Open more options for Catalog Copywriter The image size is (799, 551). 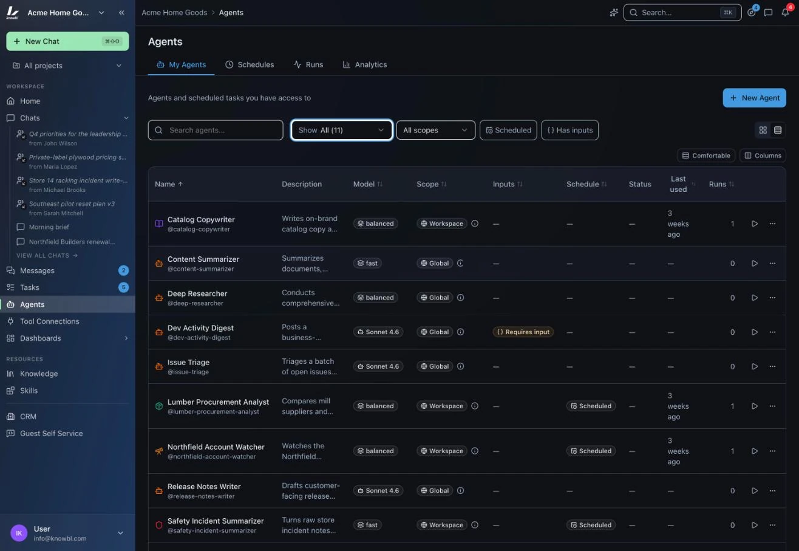click(x=772, y=224)
